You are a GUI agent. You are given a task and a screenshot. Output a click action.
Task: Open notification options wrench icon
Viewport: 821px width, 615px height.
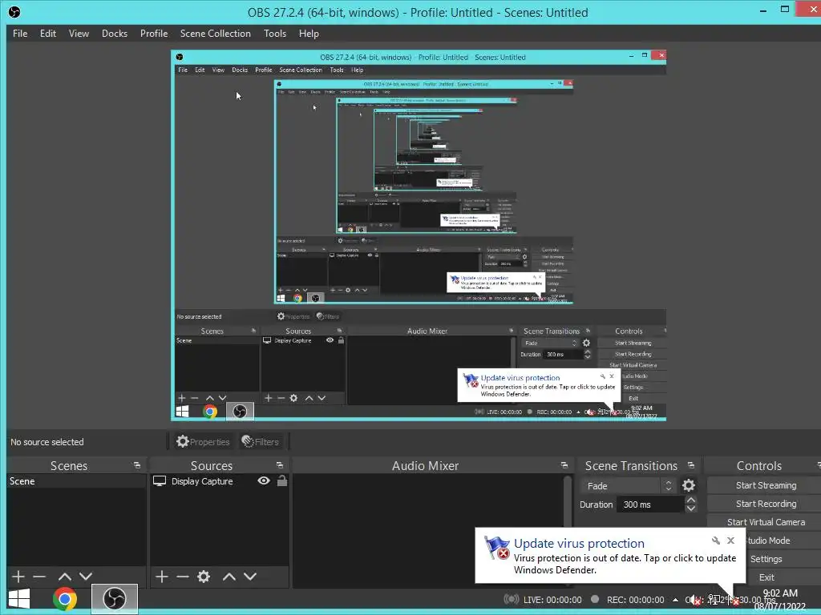click(716, 541)
